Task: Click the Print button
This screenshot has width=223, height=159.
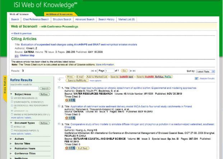Action: point(70,77)
